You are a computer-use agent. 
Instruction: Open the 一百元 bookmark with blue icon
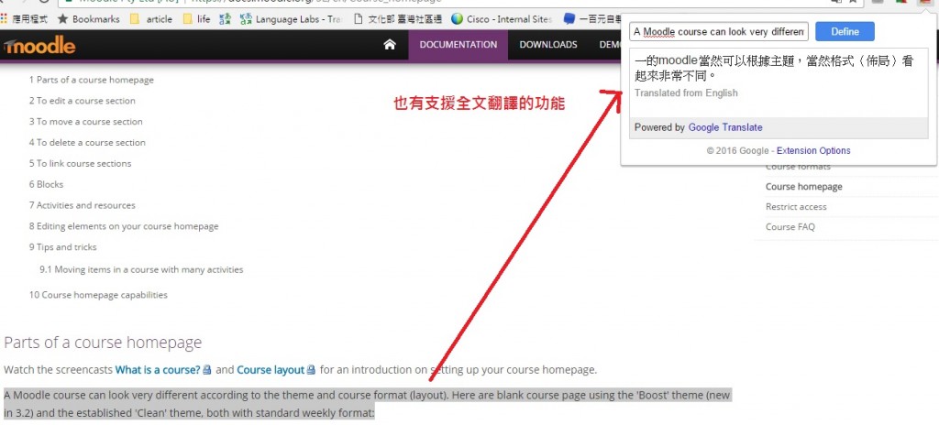pos(591,19)
